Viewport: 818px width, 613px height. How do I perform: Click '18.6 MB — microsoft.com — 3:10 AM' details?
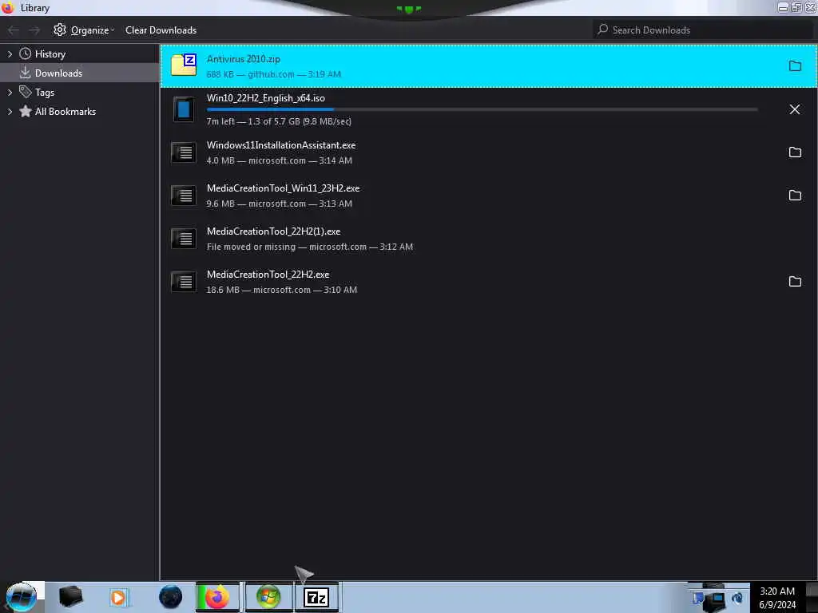click(x=282, y=290)
